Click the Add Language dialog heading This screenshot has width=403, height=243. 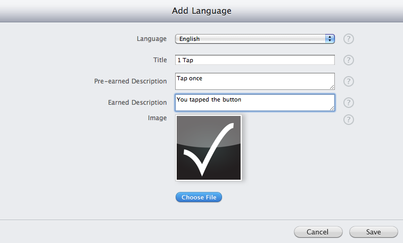201,11
